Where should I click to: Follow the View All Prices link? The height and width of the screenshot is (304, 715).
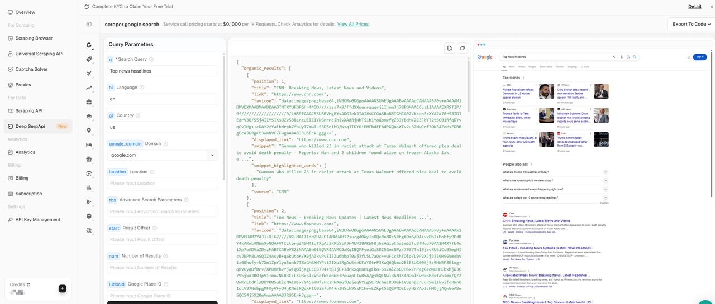click(353, 24)
